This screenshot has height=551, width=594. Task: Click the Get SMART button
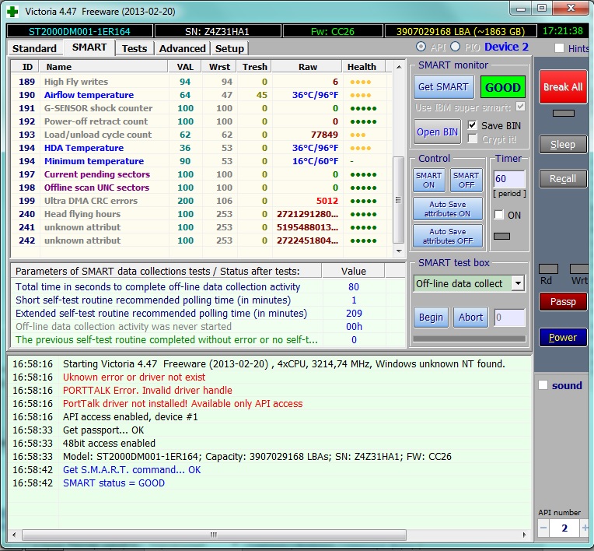point(443,87)
